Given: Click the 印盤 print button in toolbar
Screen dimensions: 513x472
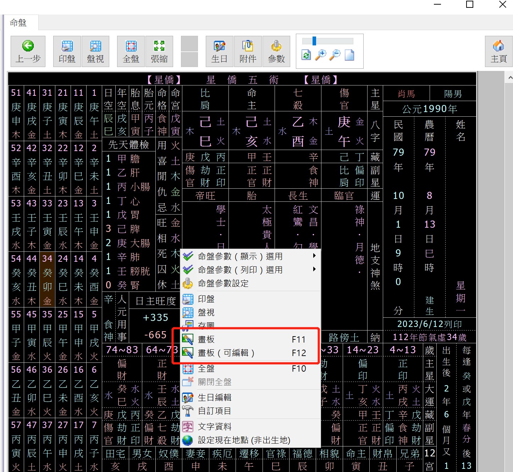Looking at the screenshot, I should click(x=67, y=51).
